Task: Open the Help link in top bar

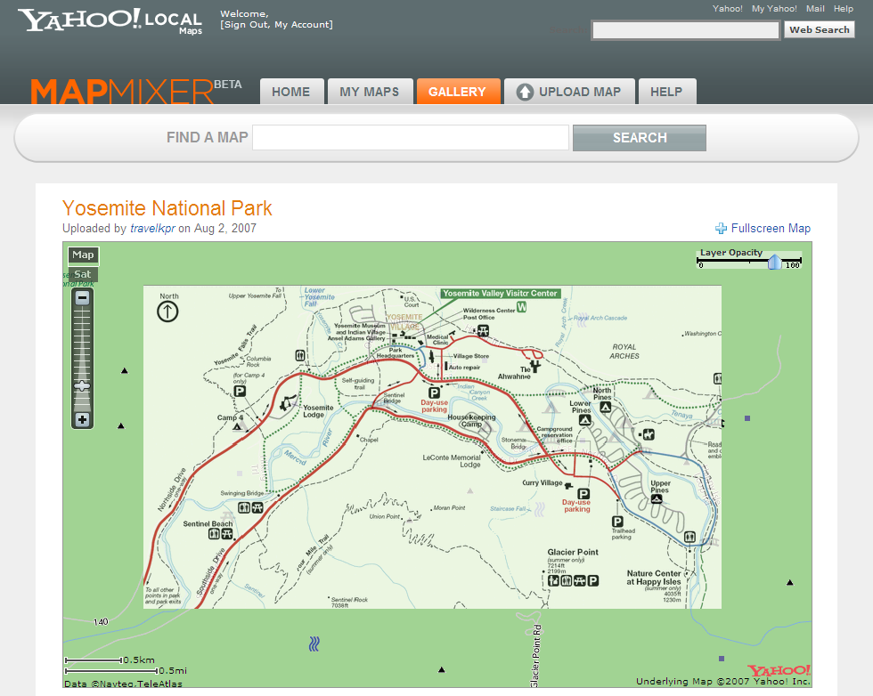Action: [844, 8]
